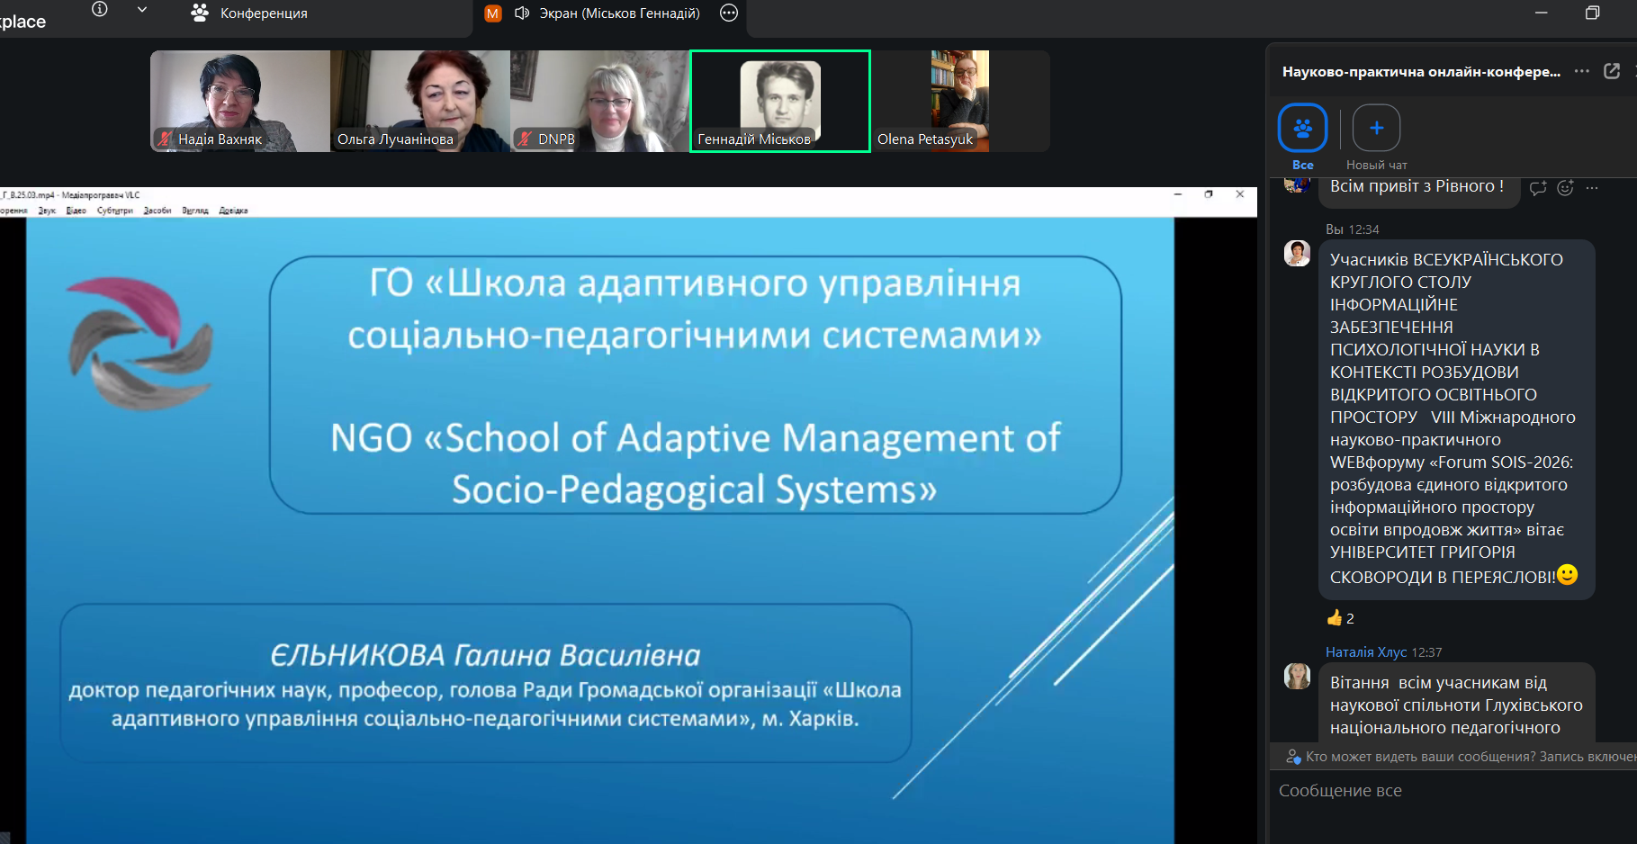
Task: Click who-can-see-your-messages notice
Action: (1458, 757)
